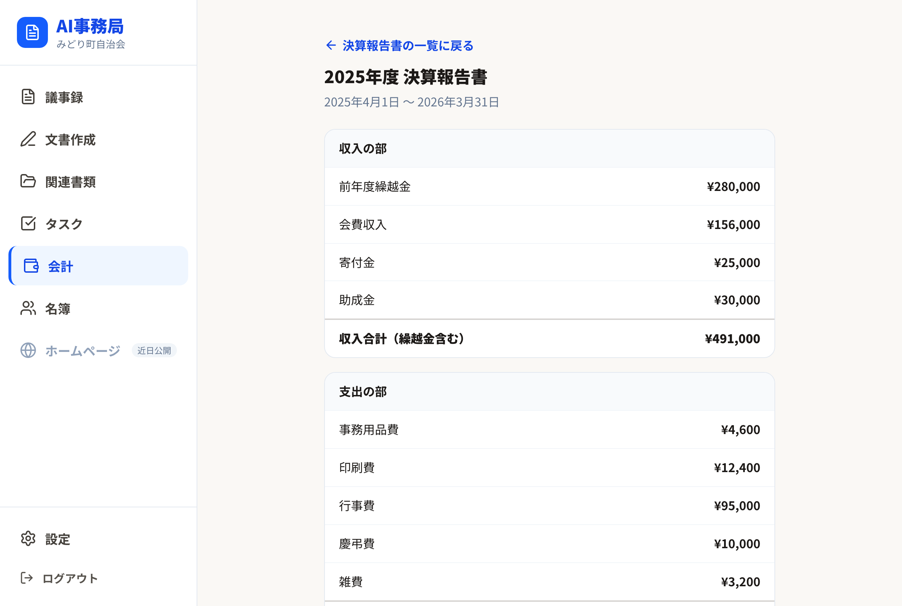
Task: Click the amount ¥10,000
Action: point(737,543)
